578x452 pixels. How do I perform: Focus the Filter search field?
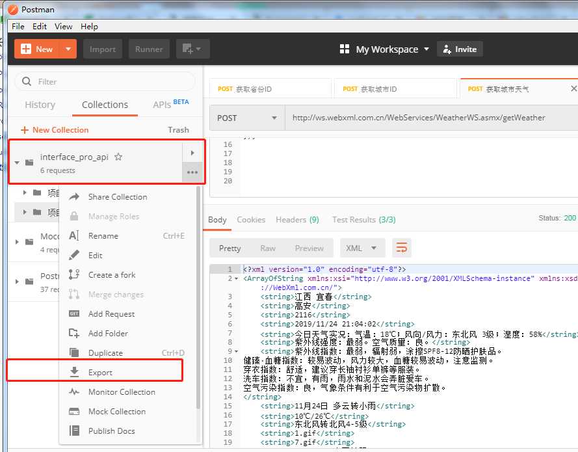105,81
